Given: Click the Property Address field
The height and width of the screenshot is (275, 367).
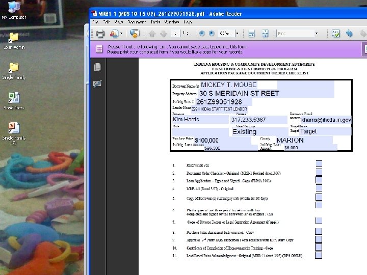Looking at the screenshot, I should click(266, 94).
